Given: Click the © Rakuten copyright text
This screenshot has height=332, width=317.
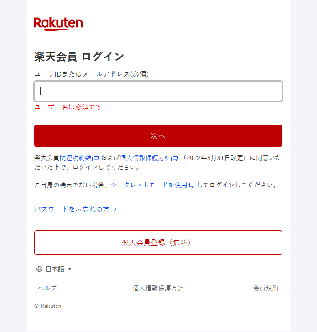Looking at the screenshot, I should pos(48,306).
